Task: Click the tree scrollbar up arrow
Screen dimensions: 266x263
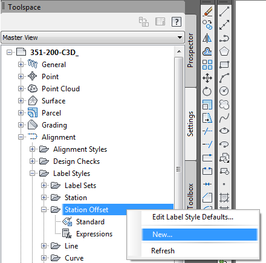Action: [x=179, y=52]
